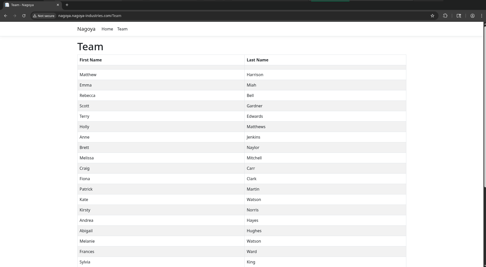Click the Not secure site info chip
This screenshot has width=486, height=267.
click(44, 16)
